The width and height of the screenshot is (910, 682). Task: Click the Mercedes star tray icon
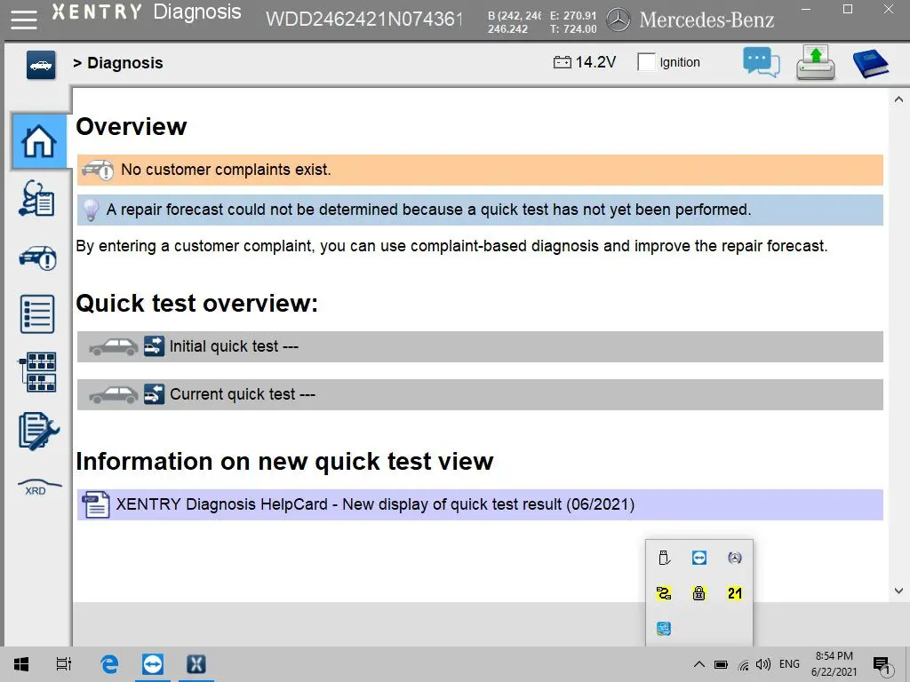735,558
